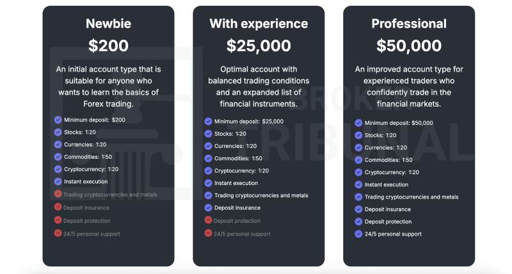Click the Newbie Forex trading description
512x274 pixels.
tap(108, 86)
